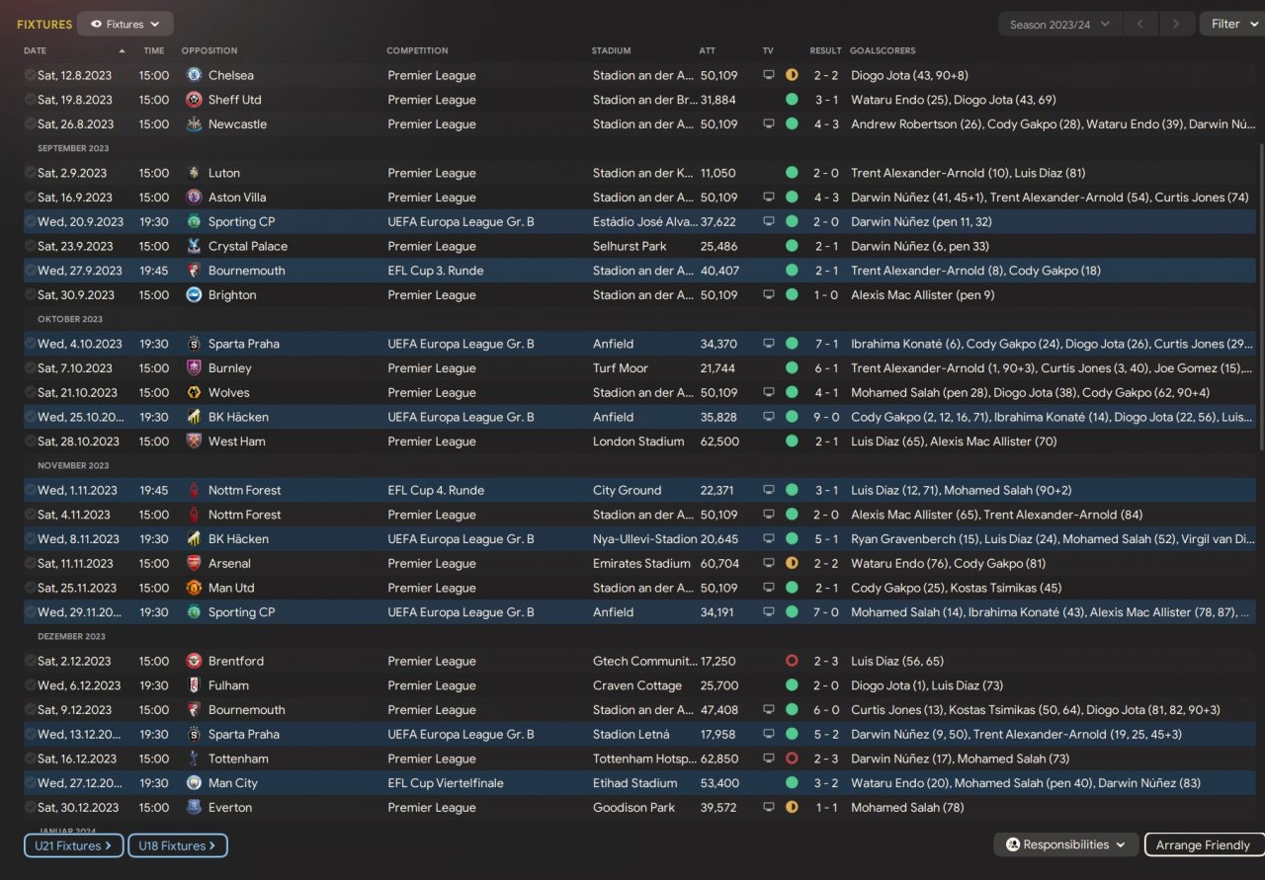Viewport: 1265px width, 880px height.
Task: Click the Luton club badge
Action: (x=194, y=173)
